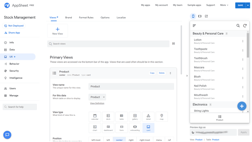Open Data in the sidebar
This screenshot has width=252, height=142.
point(12,50)
